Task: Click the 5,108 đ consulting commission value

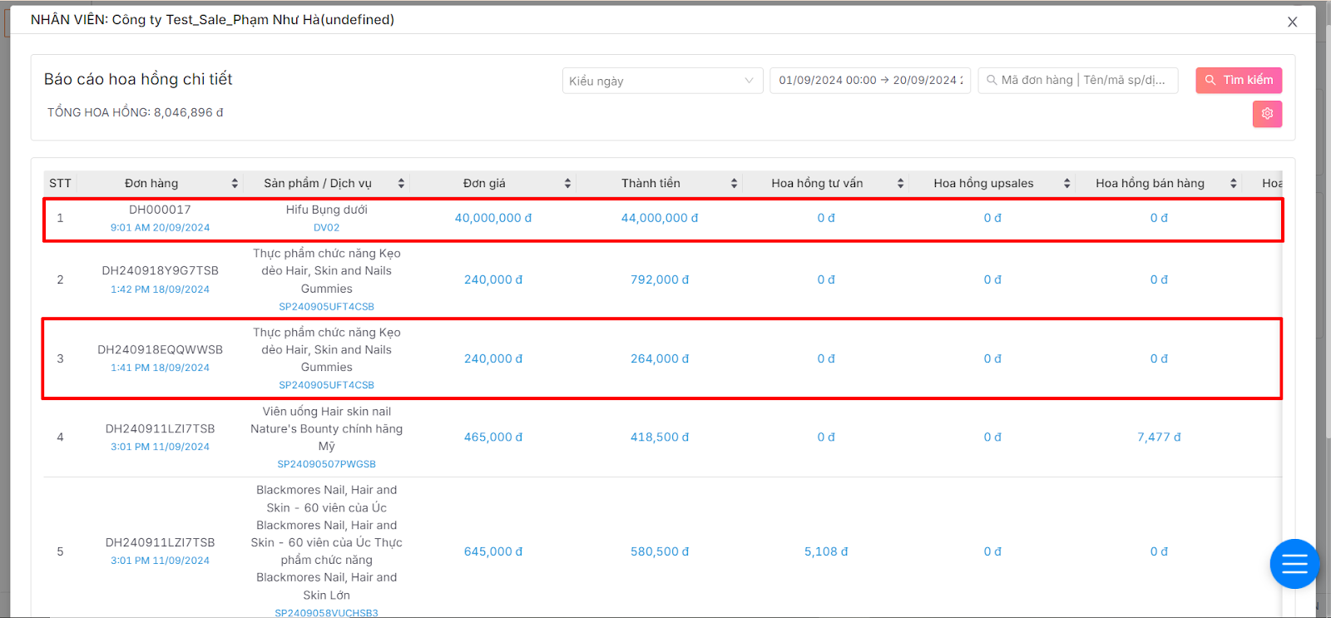Action: pos(825,551)
